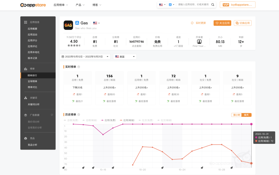Click the real-time update refresh icon
The width and height of the screenshot is (279, 175).
coord(192,23)
